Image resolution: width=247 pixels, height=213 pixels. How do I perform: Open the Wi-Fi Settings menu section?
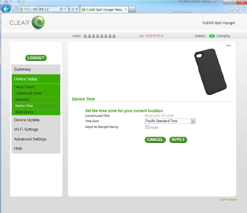click(x=36, y=129)
